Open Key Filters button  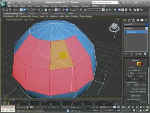109,110
